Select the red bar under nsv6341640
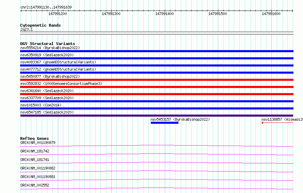This screenshot has height=193, width=303. (x=157, y=94)
